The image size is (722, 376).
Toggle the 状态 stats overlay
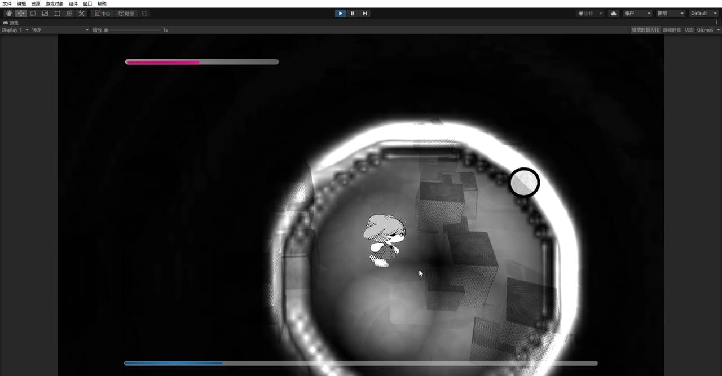(689, 30)
